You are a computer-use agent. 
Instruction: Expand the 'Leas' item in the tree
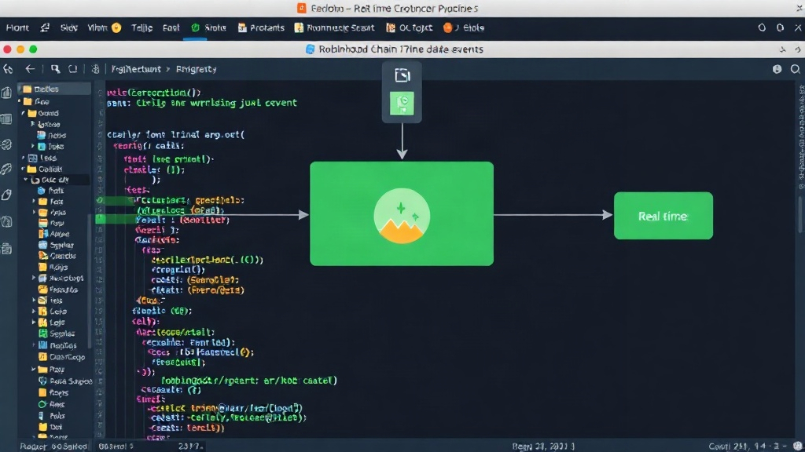(23, 158)
